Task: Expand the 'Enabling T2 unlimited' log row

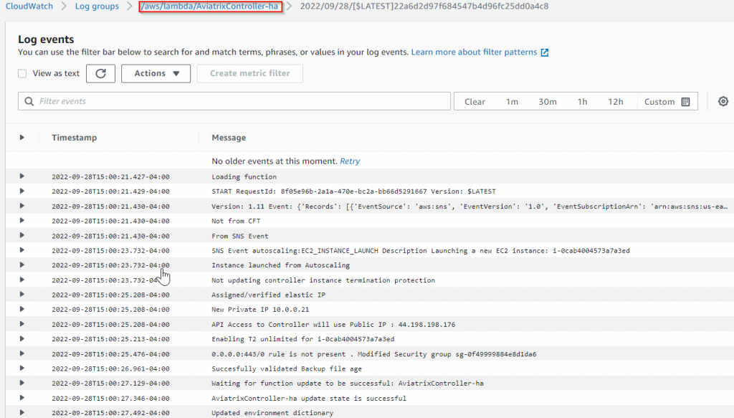Action: click(22, 339)
